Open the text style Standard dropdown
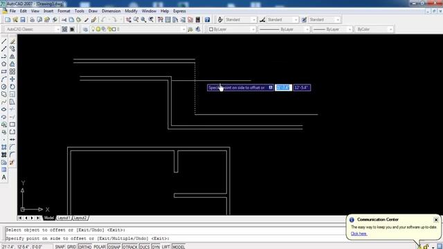Image resolution: width=443 pixels, height=249 pixels. (254, 20)
